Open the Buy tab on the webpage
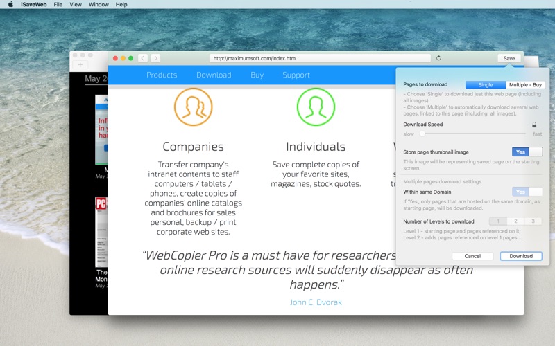This screenshot has width=555, height=346. point(257,75)
